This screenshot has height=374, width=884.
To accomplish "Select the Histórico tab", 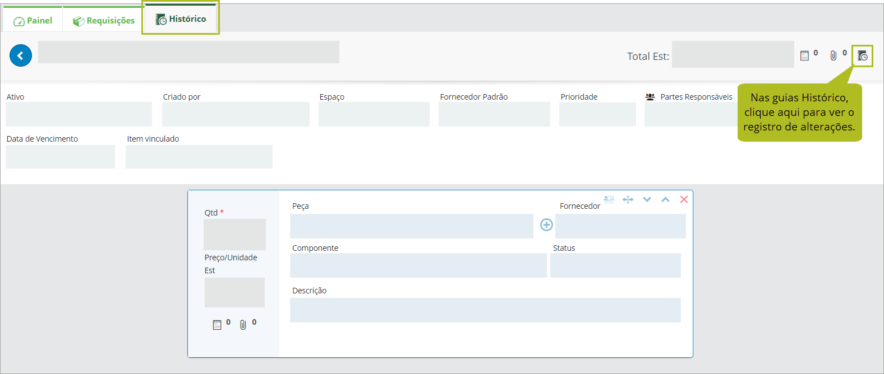I will click(x=181, y=18).
